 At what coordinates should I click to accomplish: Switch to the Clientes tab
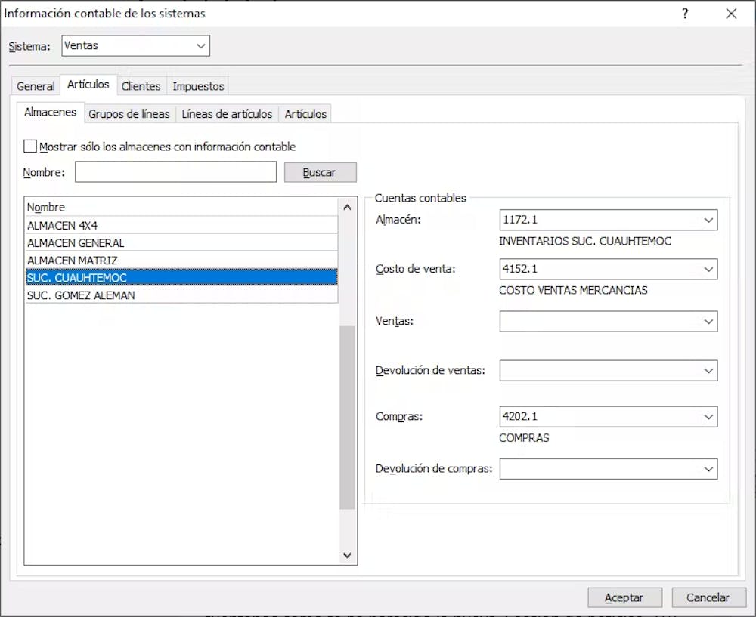[x=141, y=86]
